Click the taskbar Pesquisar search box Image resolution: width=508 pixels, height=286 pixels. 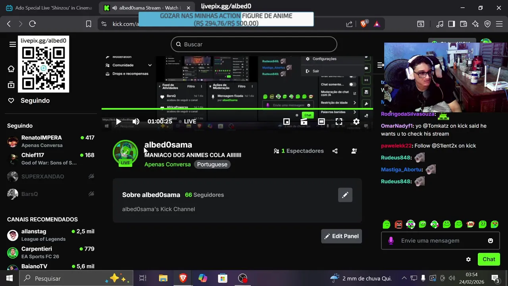[x=75, y=278]
